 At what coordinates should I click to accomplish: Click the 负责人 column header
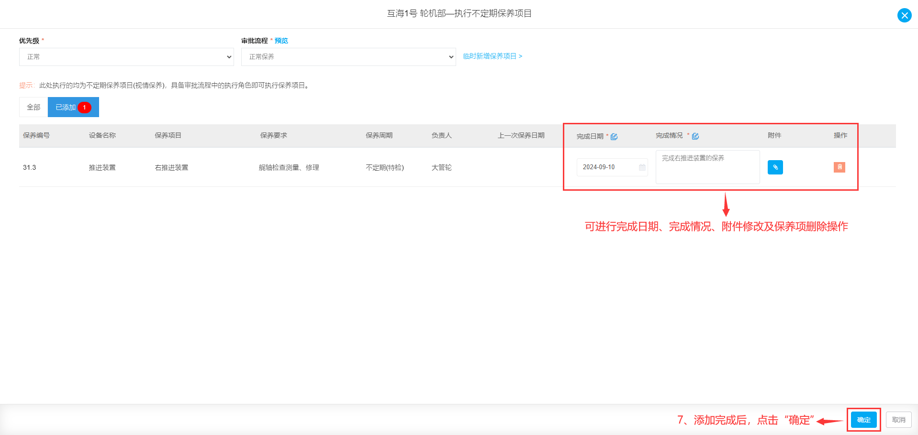point(441,135)
